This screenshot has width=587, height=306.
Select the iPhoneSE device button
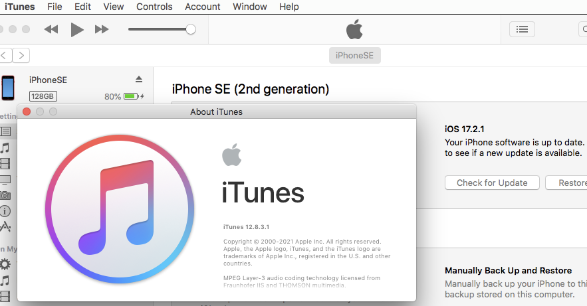point(354,55)
